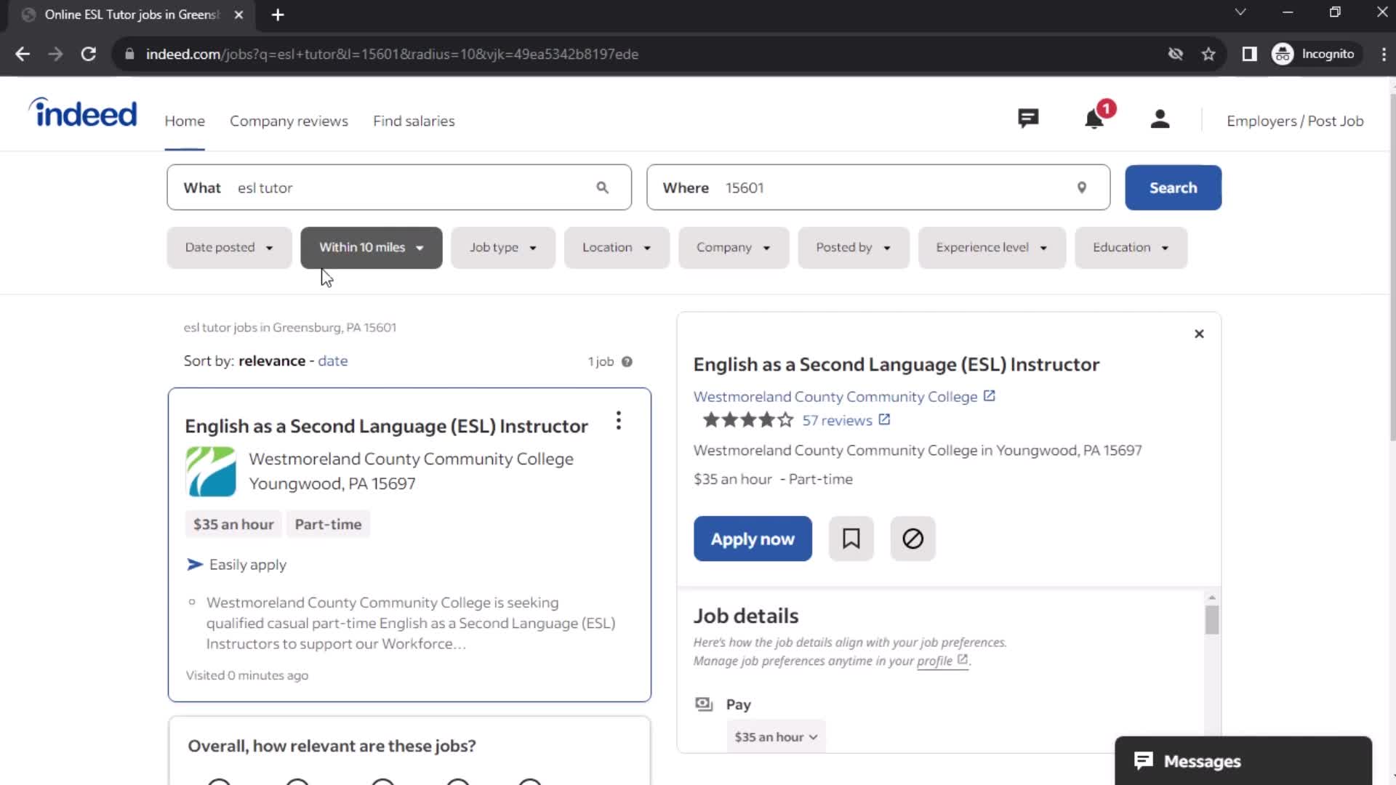The image size is (1396, 785).
Task: Click the Messages floating button
Action: 1245,761
